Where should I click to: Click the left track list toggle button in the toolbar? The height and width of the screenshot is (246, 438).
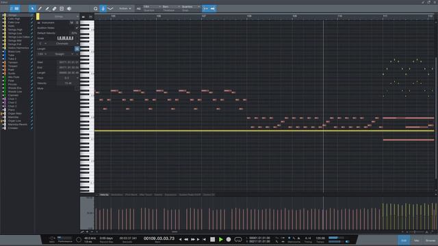pos(11,9)
